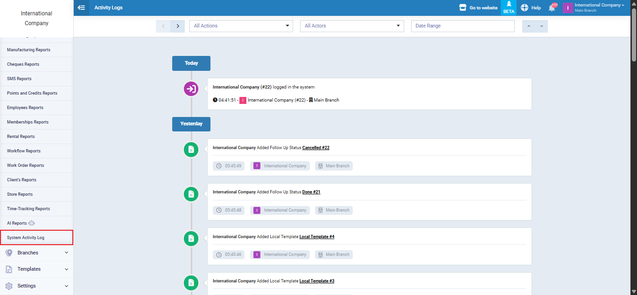Click the Date Range input field

click(x=462, y=26)
